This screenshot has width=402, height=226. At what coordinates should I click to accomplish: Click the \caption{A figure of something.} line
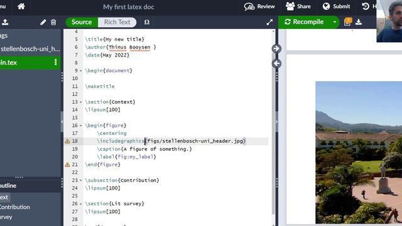[x=144, y=149]
